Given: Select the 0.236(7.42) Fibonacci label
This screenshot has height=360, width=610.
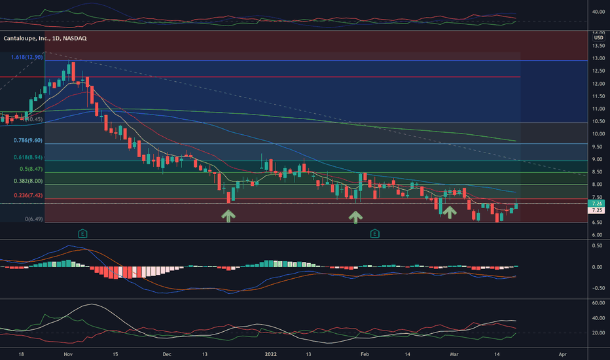Looking at the screenshot, I should [x=28, y=195].
